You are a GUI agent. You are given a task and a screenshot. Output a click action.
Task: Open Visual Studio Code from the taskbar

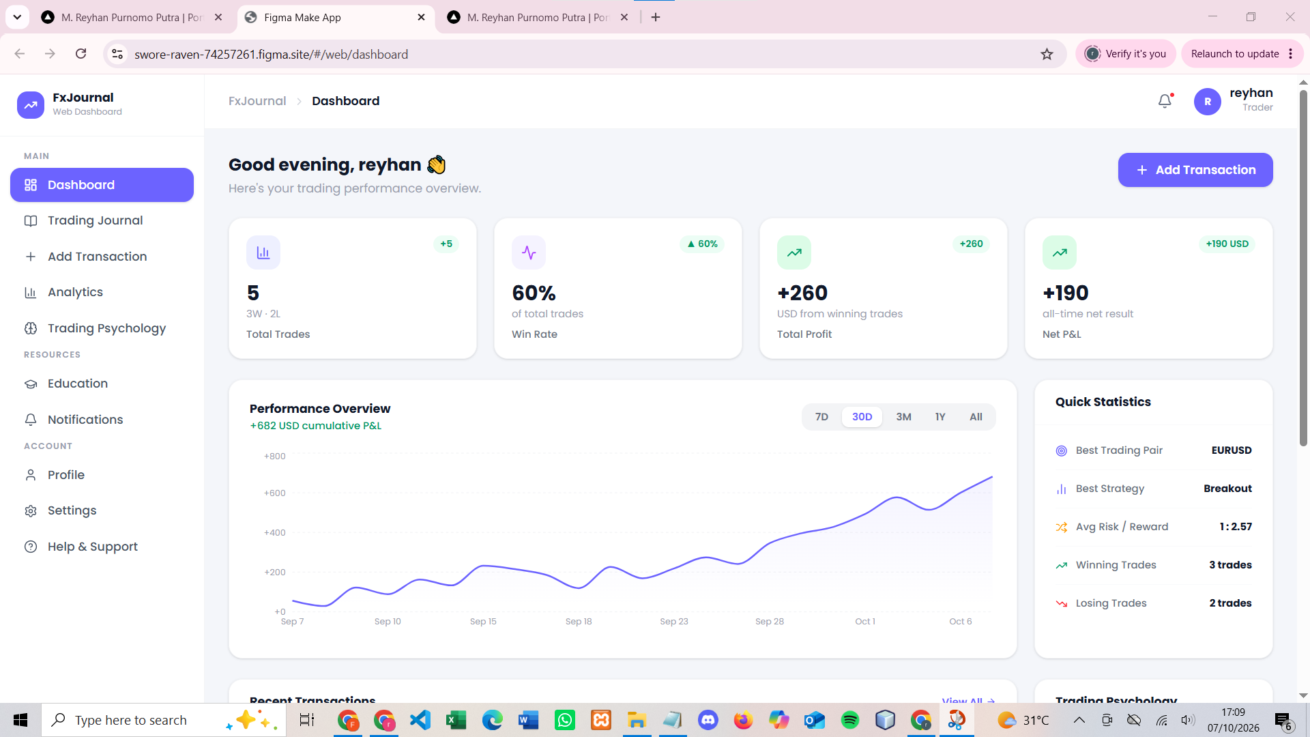point(420,720)
